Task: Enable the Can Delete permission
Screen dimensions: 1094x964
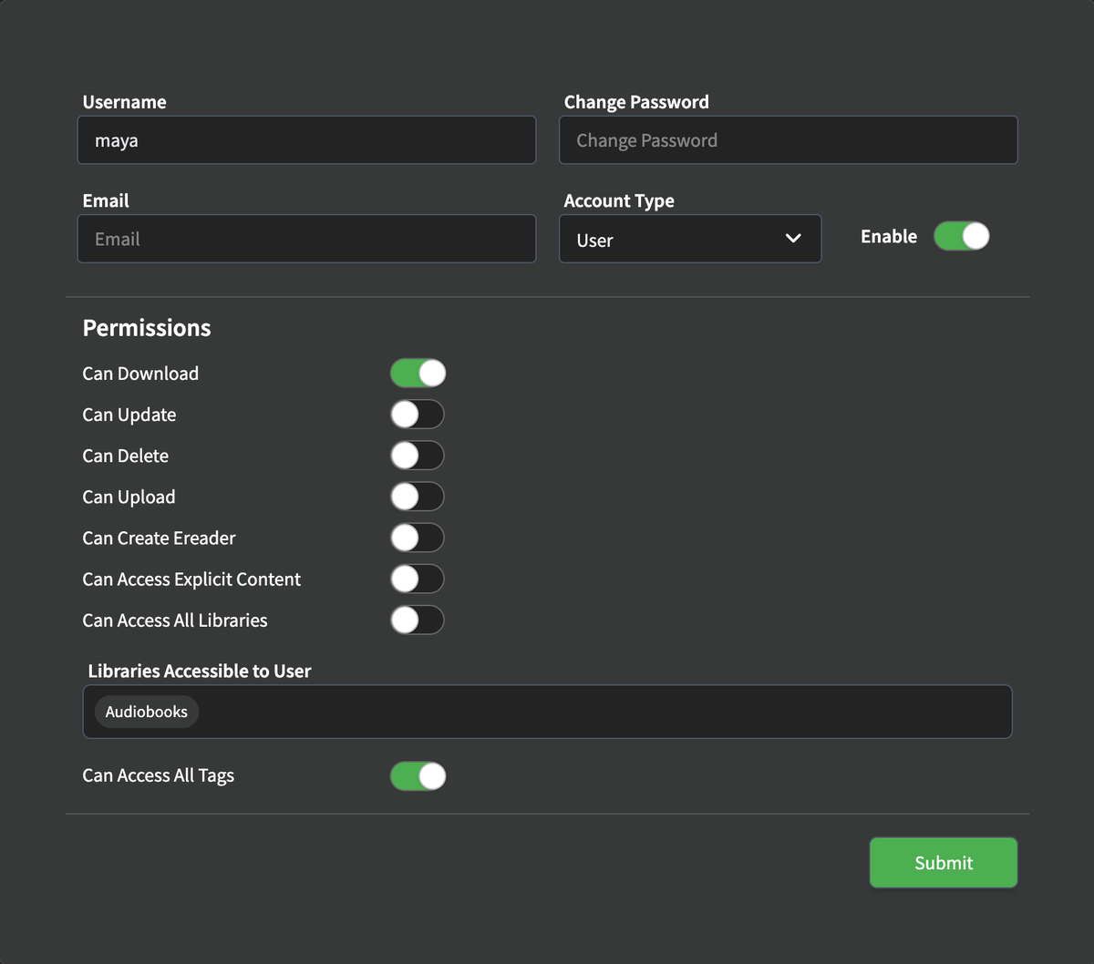Action: click(418, 456)
